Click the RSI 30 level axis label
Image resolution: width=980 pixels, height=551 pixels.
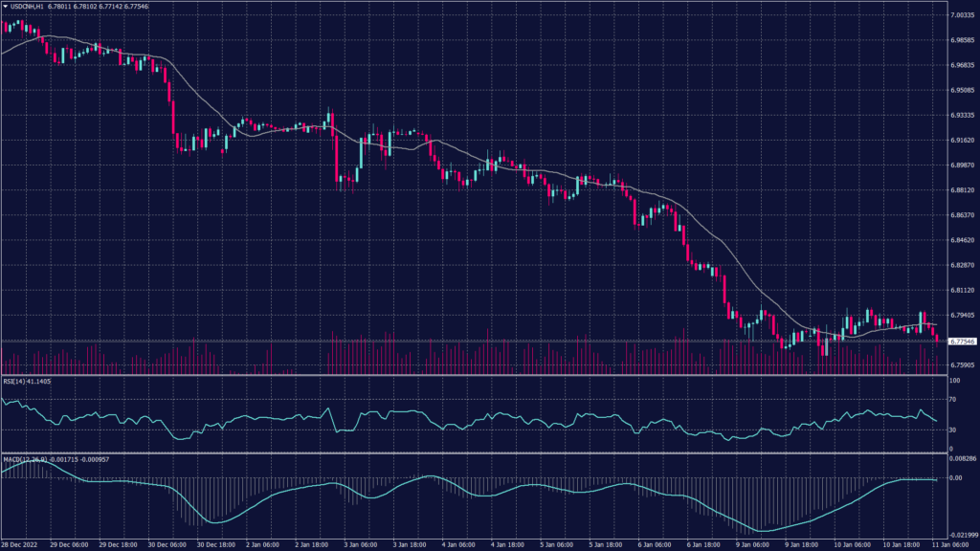point(952,430)
